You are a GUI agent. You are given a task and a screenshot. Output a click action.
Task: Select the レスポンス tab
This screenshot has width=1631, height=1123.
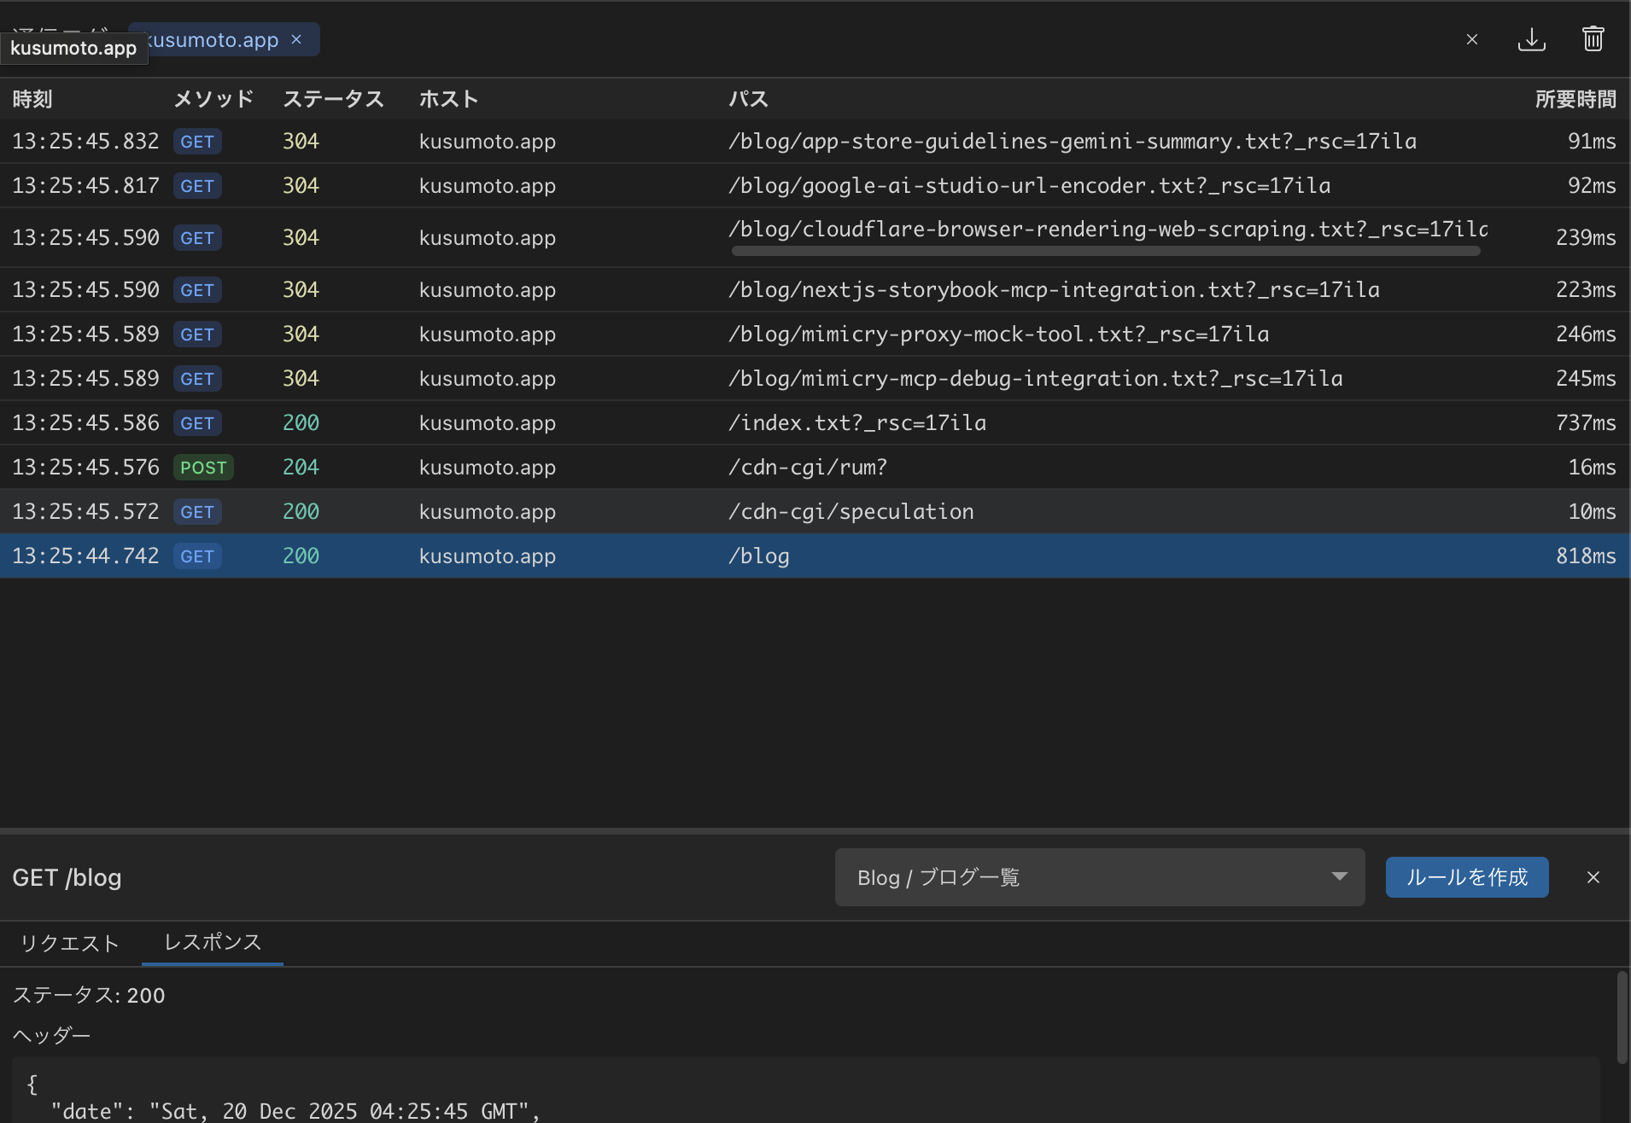(213, 942)
